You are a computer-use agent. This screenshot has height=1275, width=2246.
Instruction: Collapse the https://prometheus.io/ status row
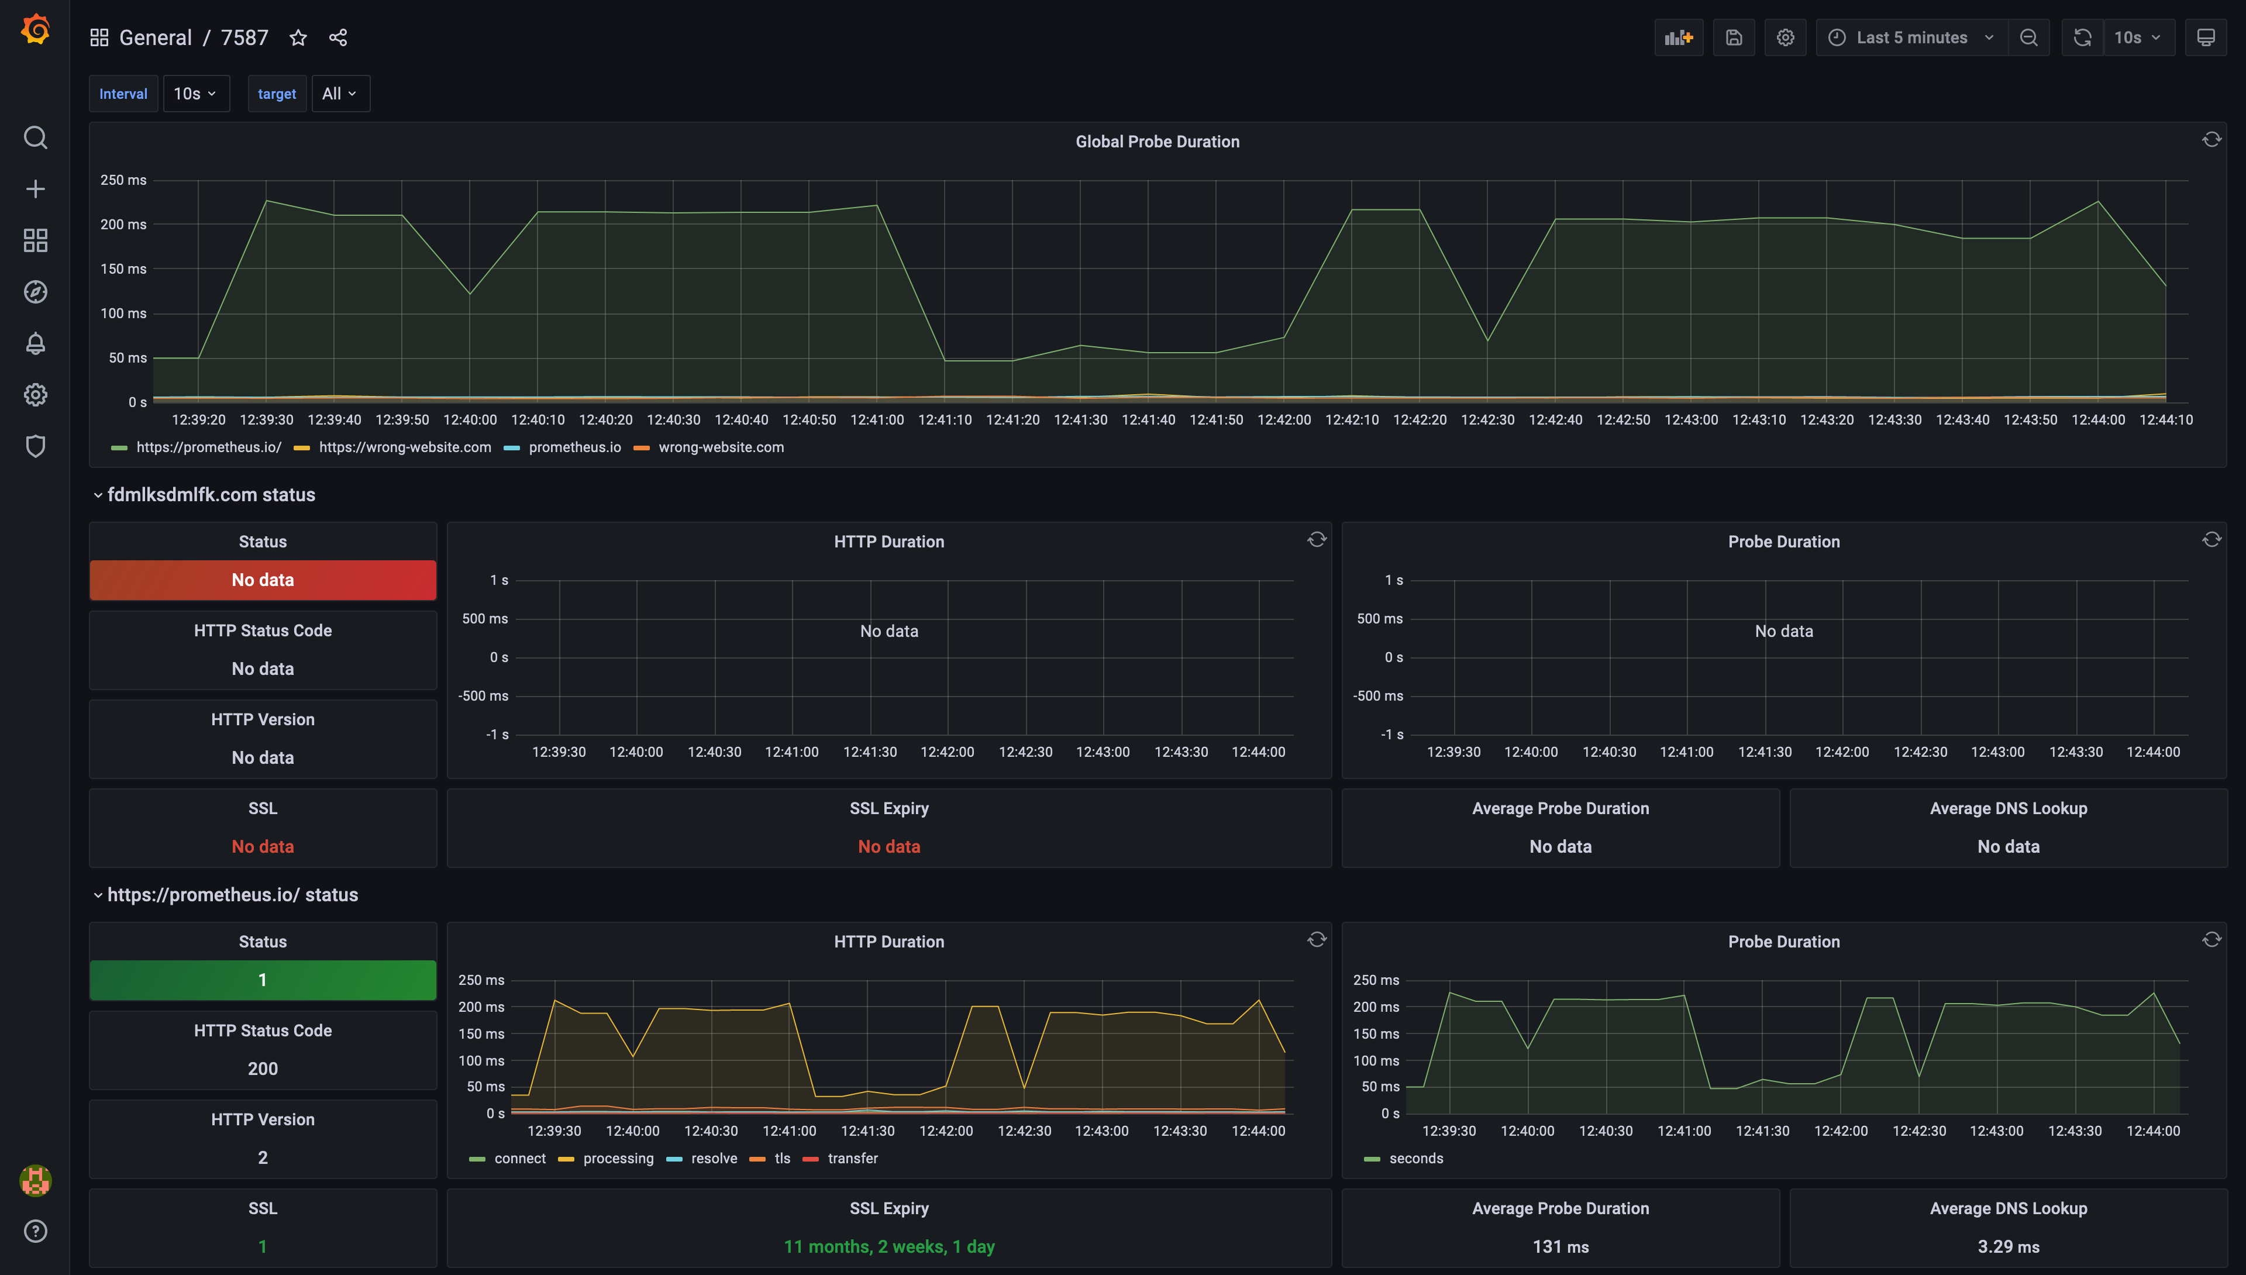(232, 894)
